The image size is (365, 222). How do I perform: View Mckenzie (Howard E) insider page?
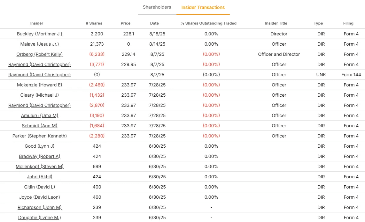coord(39,85)
